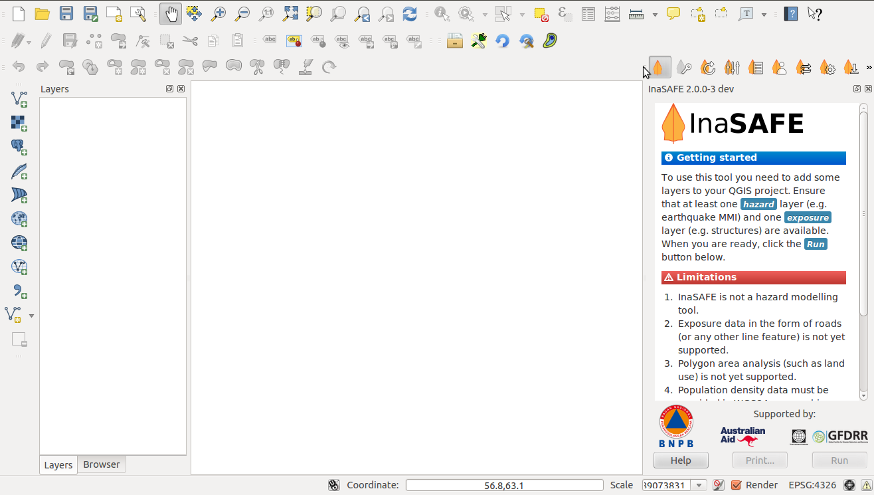
Task: Open the attribute table
Action: click(x=588, y=13)
